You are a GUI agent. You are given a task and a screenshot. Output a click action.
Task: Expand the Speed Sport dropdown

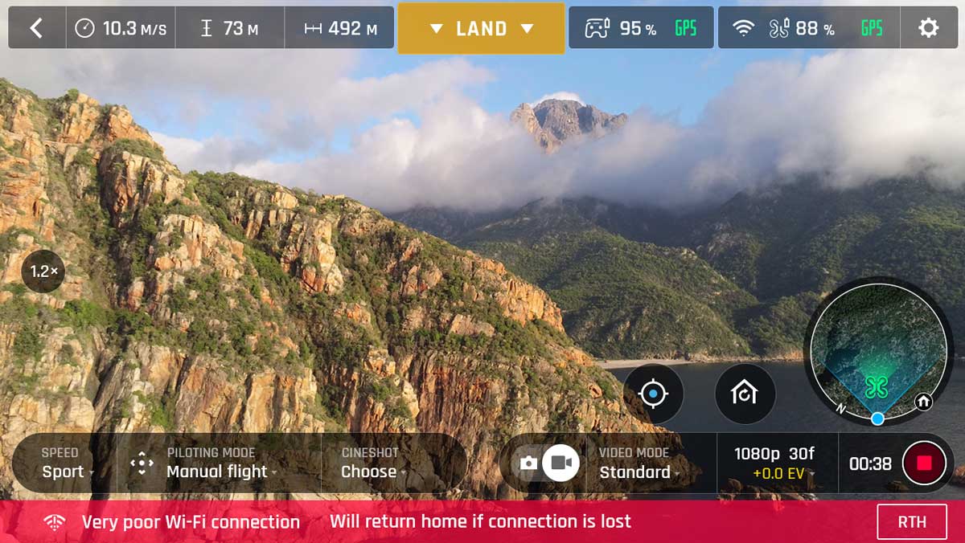pos(66,463)
